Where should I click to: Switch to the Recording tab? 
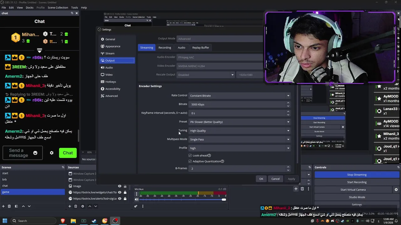[x=165, y=47]
